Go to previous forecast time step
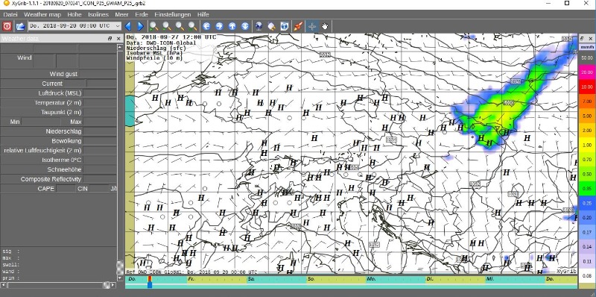Screen dimensions: 596x297 pos(128,26)
